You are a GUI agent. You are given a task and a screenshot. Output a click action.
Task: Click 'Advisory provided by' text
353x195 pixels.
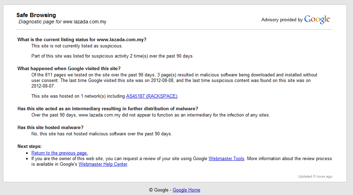[x=282, y=20]
